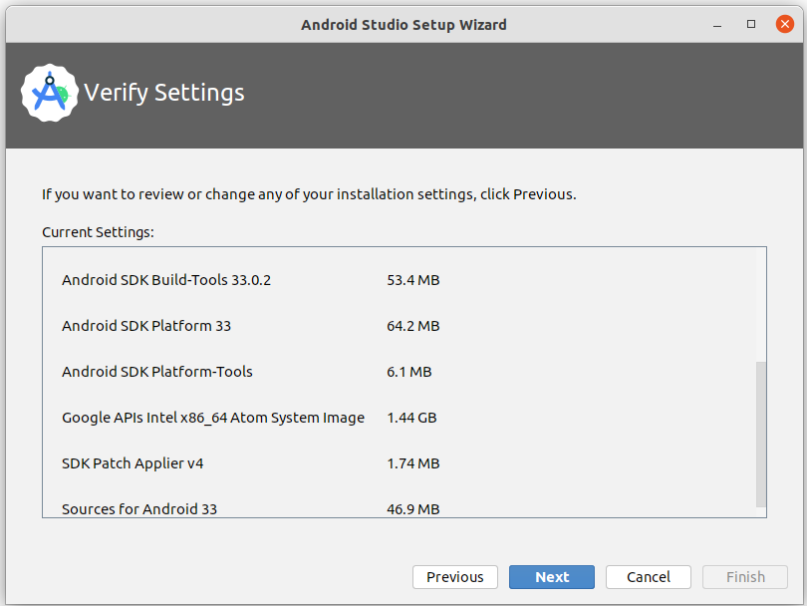Screen dimensions: 807x606
Task: Click the Android Studio logo icon
Action: click(x=49, y=94)
